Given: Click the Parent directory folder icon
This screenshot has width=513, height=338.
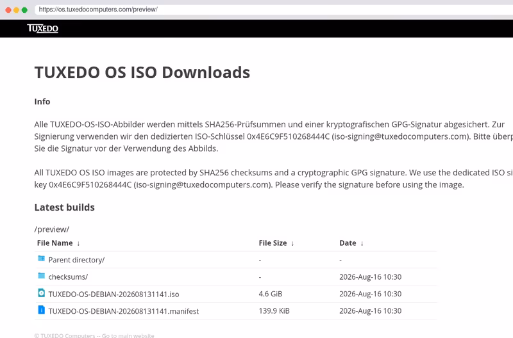Looking at the screenshot, I should (x=41, y=259).
